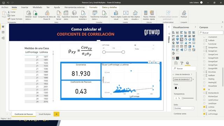Viewport: 224px width, 126px height.
Task: Open Conjuntos de datos de Power BI
Action: tap(47, 15)
